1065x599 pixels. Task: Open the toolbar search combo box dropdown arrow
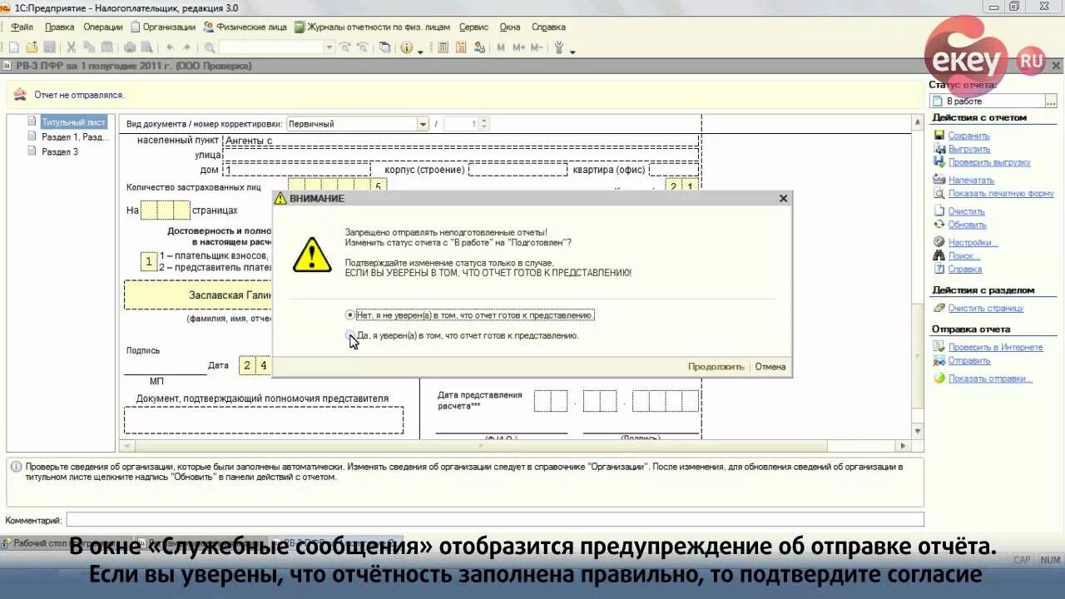[329, 47]
